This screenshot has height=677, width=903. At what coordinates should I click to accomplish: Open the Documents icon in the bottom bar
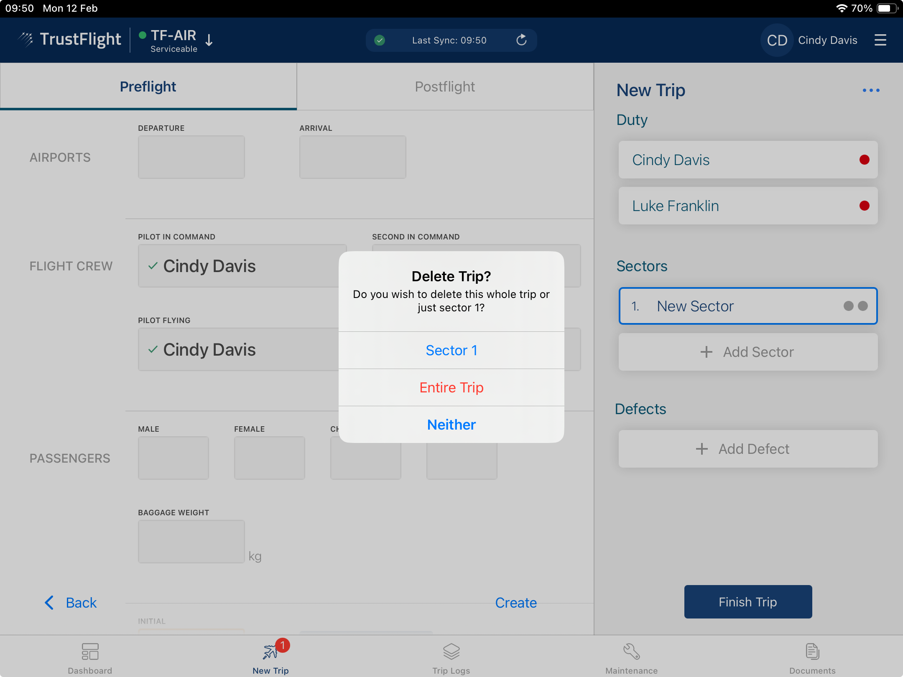tap(812, 652)
